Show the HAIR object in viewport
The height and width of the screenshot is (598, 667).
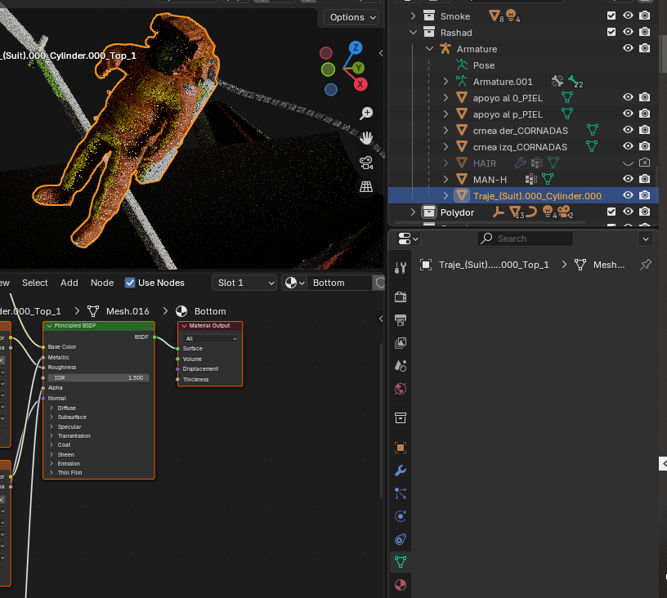coord(628,163)
